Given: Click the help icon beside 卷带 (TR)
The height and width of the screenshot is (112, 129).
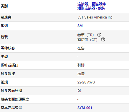Looking at the screenshot, I should point(99,35).
